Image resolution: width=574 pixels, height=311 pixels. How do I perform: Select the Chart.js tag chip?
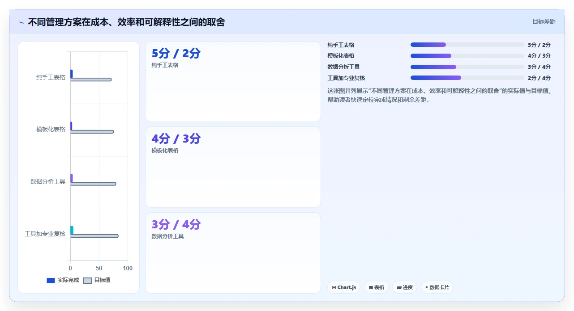pyautogui.click(x=344, y=287)
